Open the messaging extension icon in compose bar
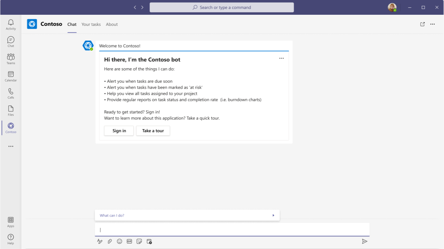The height and width of the screenshot is (249, 444). 149,241
